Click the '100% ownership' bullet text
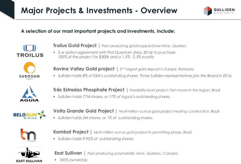 [x=73, y=160]
